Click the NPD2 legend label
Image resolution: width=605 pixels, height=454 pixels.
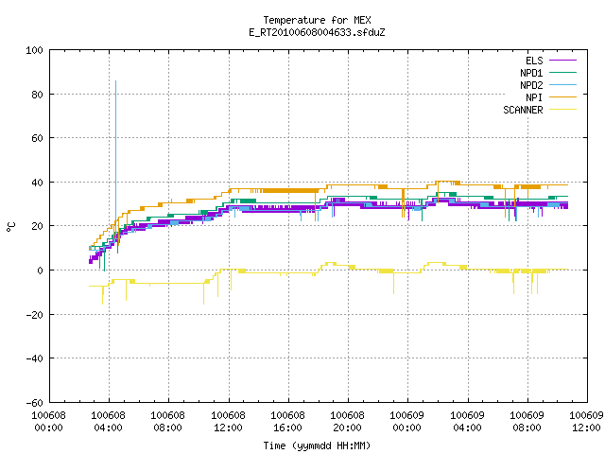coord(531,85)
